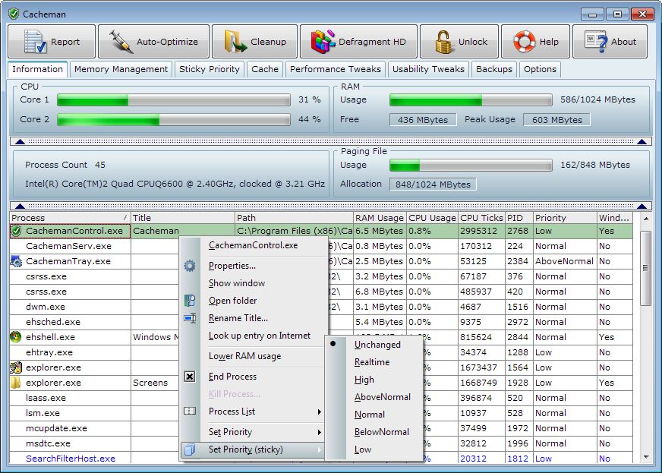The image size is (662, 473).
Task: Open the About dialog
Action: point(610,42)
